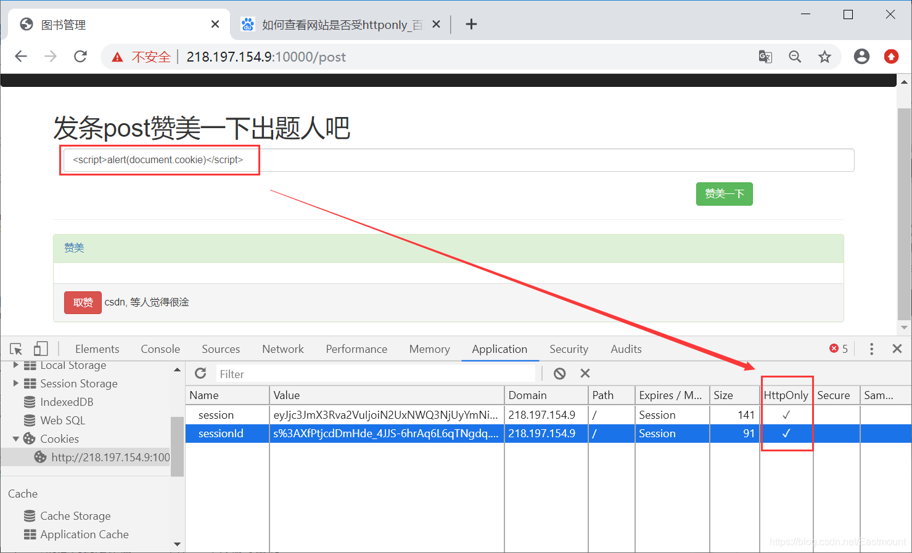This screenshot has width=912, height=553.
Task: Click the red 取赞 button
Action: click(83, 302)
